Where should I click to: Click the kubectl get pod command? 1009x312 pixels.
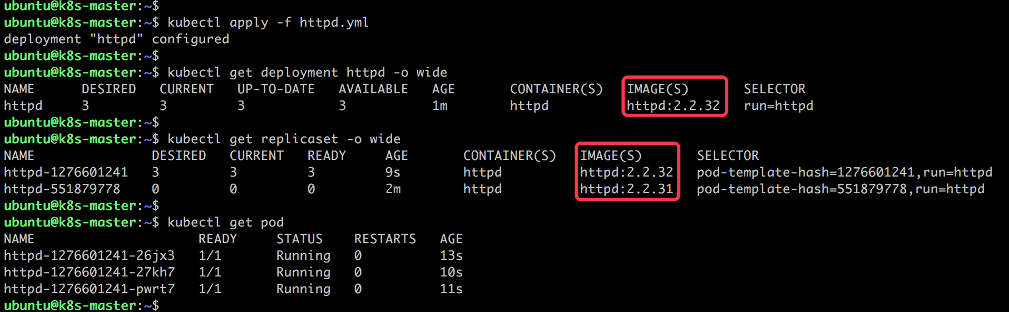225,223
